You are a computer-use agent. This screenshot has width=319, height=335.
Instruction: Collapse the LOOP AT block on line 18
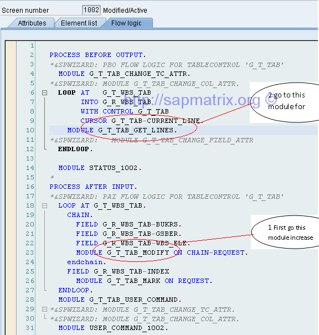coord(44,205)
